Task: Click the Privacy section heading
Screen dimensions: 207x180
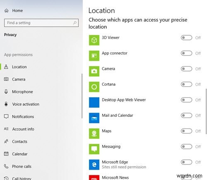Action: 10,35
